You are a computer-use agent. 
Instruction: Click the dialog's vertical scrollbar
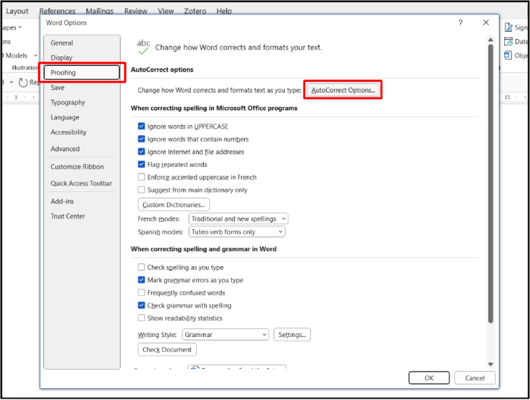491,199
